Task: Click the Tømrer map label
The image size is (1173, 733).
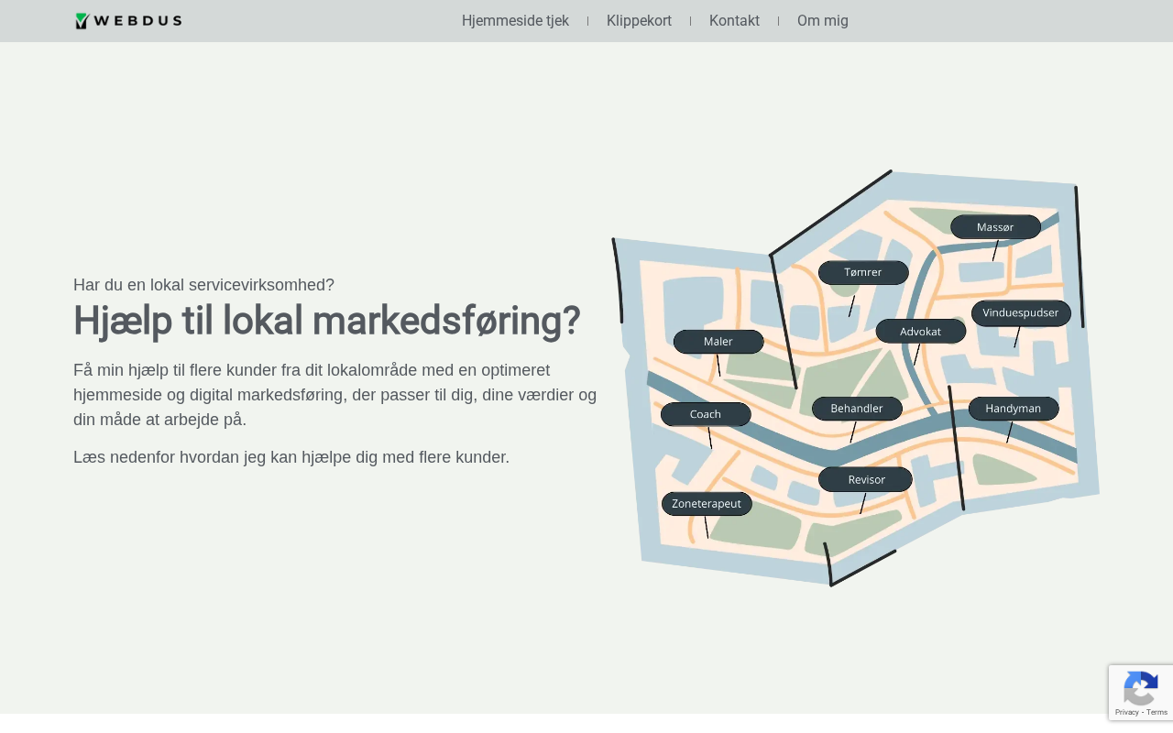Action: point(862,272)
